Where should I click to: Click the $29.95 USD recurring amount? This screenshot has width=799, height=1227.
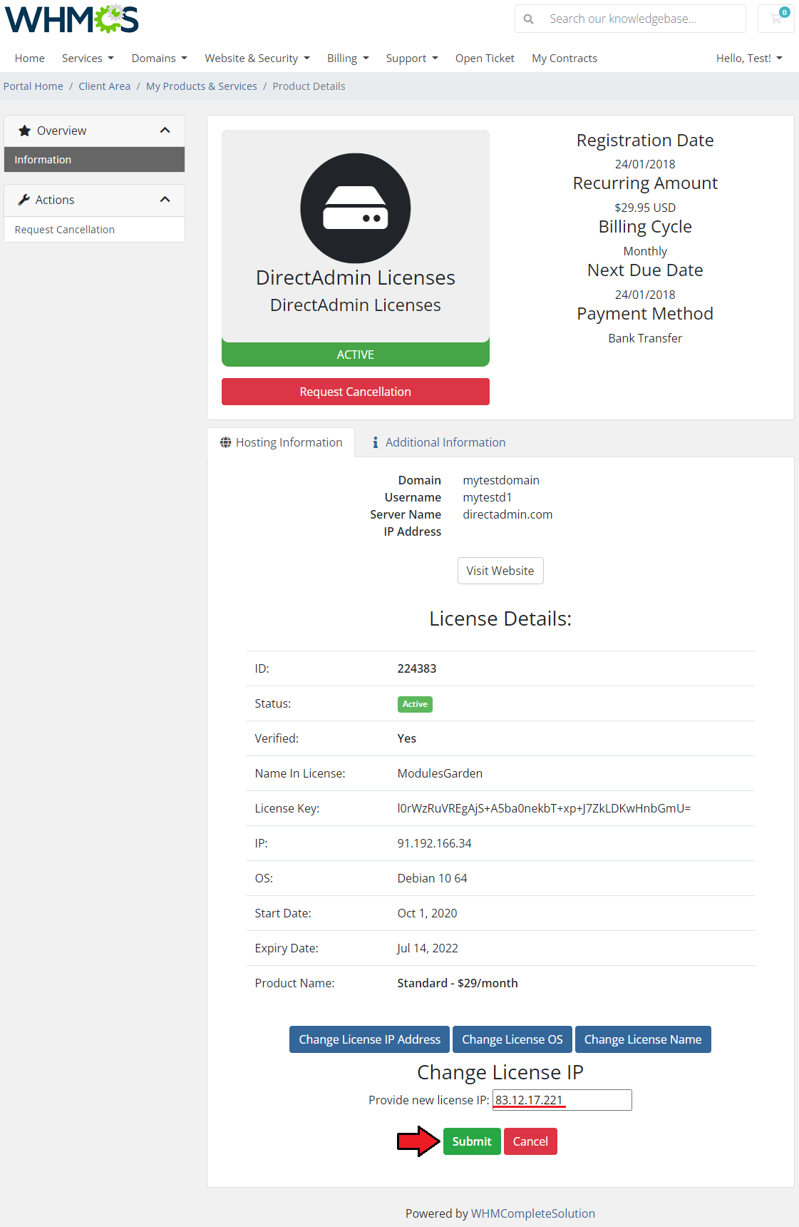click(645, 208)
